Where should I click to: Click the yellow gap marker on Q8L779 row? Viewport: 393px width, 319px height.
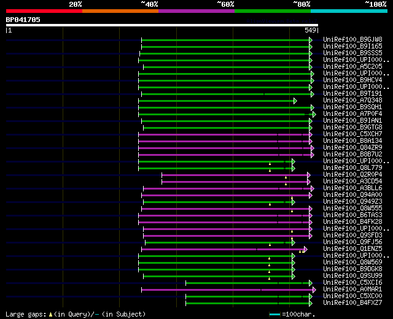pos(270,171)
